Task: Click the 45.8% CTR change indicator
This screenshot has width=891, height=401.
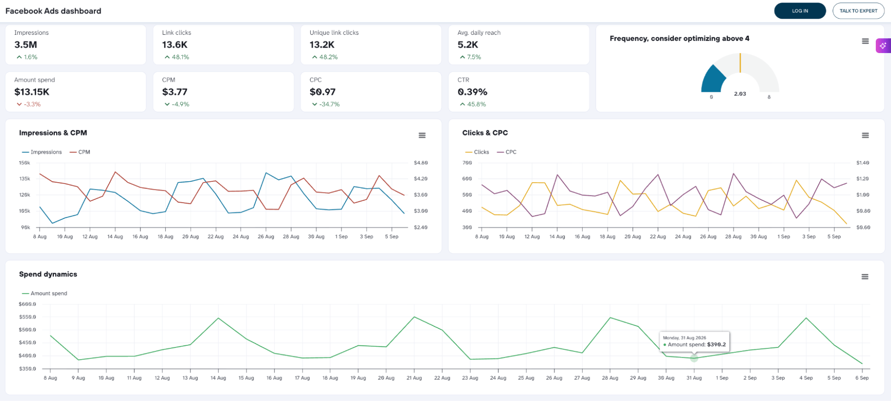Action: [x=472, y=104]
